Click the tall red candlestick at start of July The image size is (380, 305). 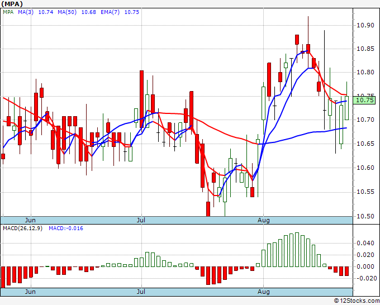pos(141,99)
